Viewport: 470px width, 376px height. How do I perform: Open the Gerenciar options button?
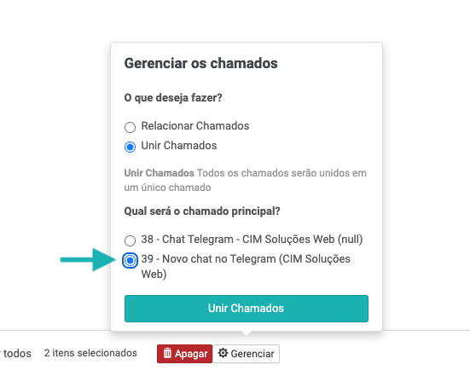click(247, 354)
